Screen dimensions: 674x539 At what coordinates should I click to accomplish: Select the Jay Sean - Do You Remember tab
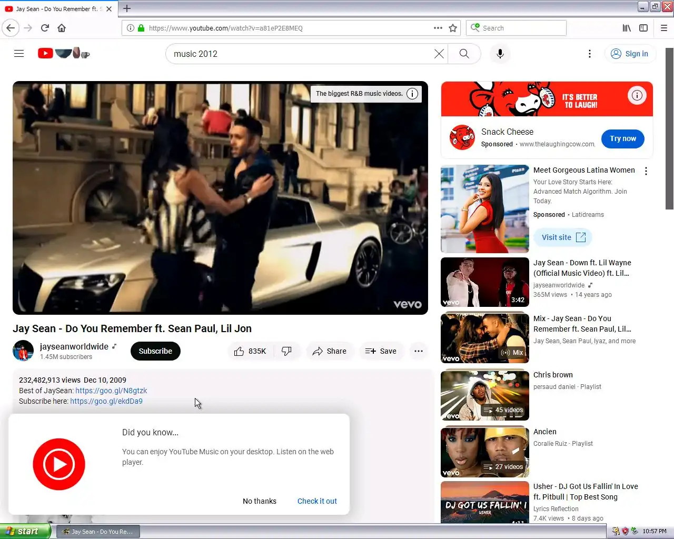[58, 9]
